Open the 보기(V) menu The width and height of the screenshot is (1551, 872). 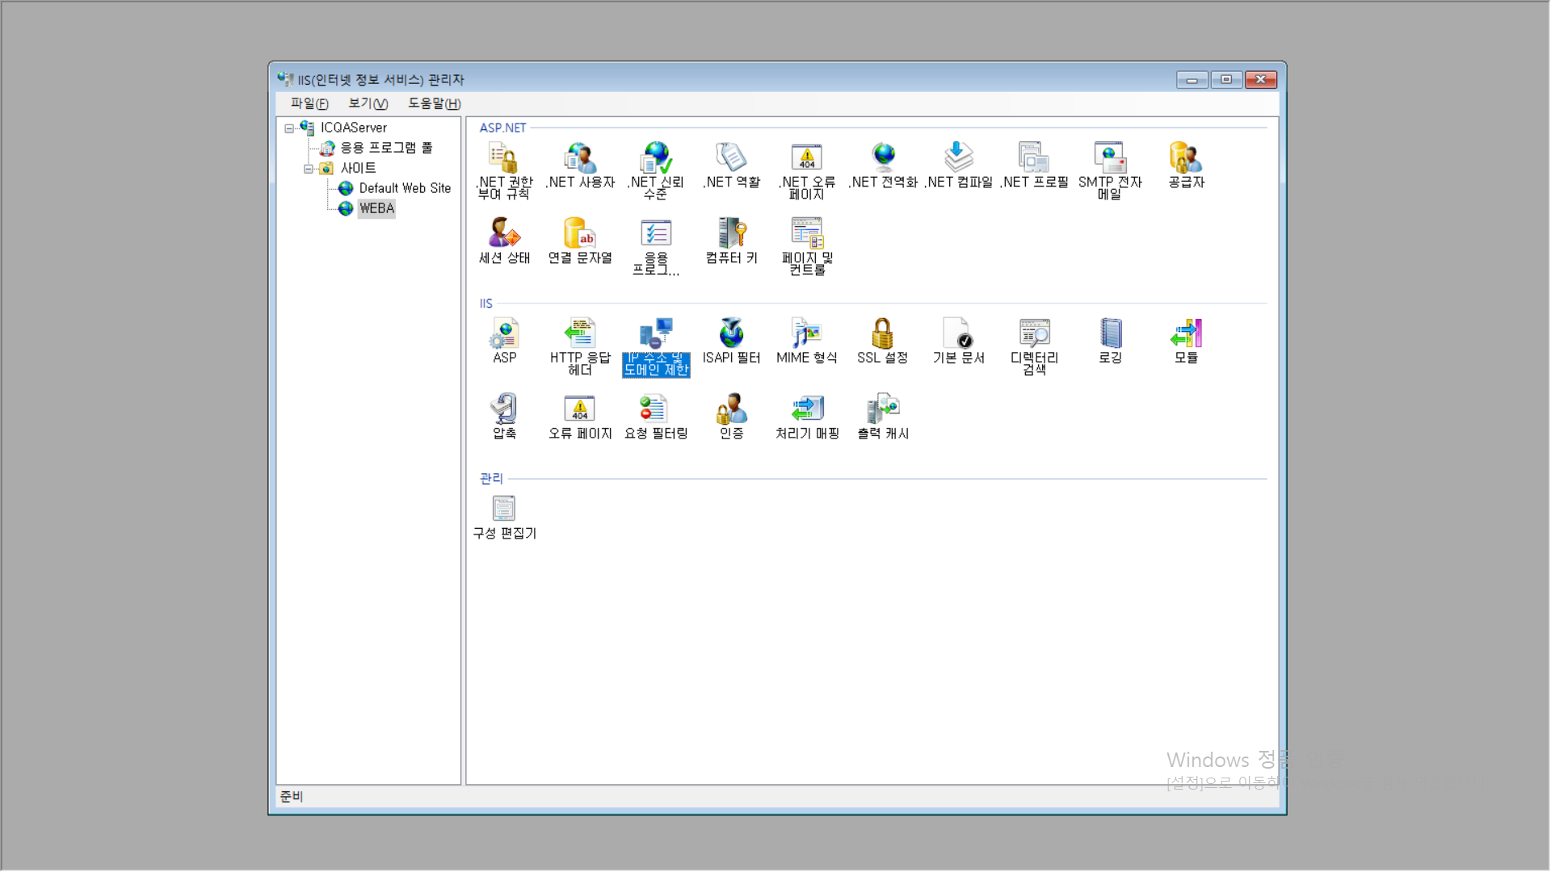(368, 103)
